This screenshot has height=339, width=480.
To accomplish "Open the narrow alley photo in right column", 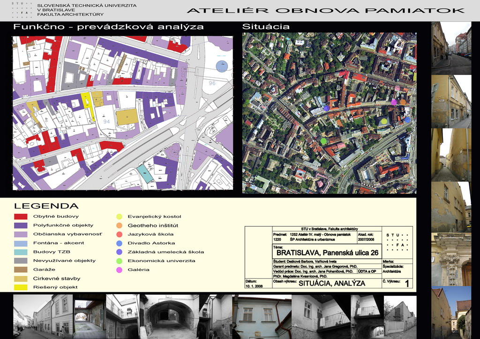I will 451,155.
